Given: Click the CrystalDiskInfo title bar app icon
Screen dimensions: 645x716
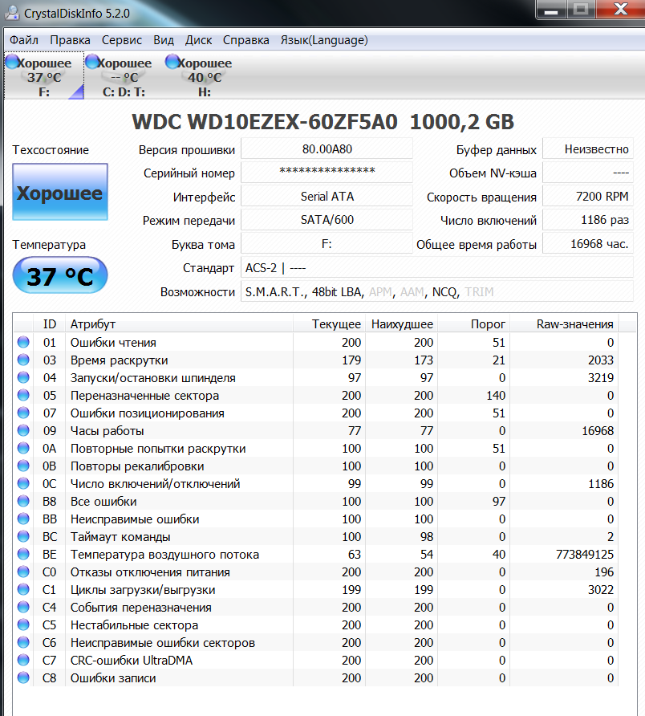Looking at the screenshot, I should pyautogui.click(x=12, y=13).
